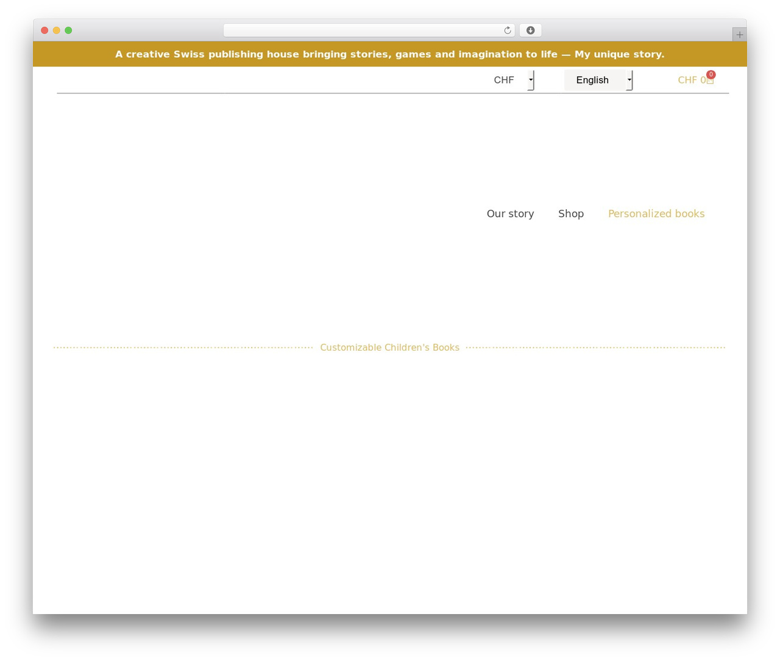Go to Our story page
780x661 pixels.
coord(510,213)
